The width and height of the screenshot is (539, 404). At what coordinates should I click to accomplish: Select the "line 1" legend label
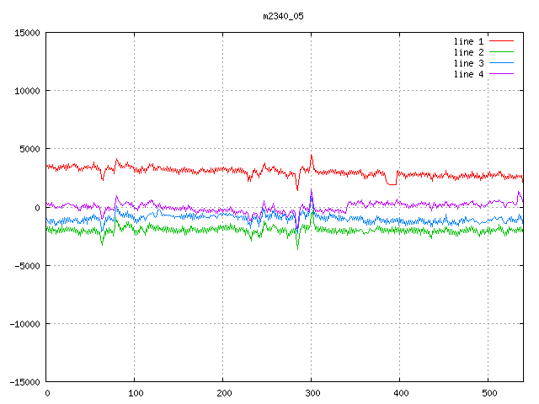pos(468,41)
